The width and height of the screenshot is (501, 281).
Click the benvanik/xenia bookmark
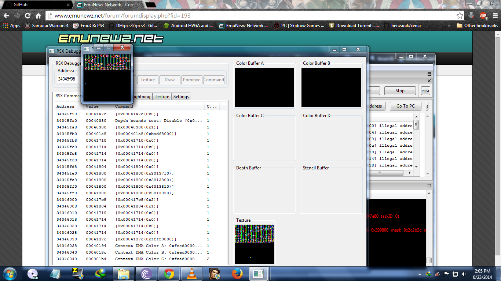tap(402, 26)
